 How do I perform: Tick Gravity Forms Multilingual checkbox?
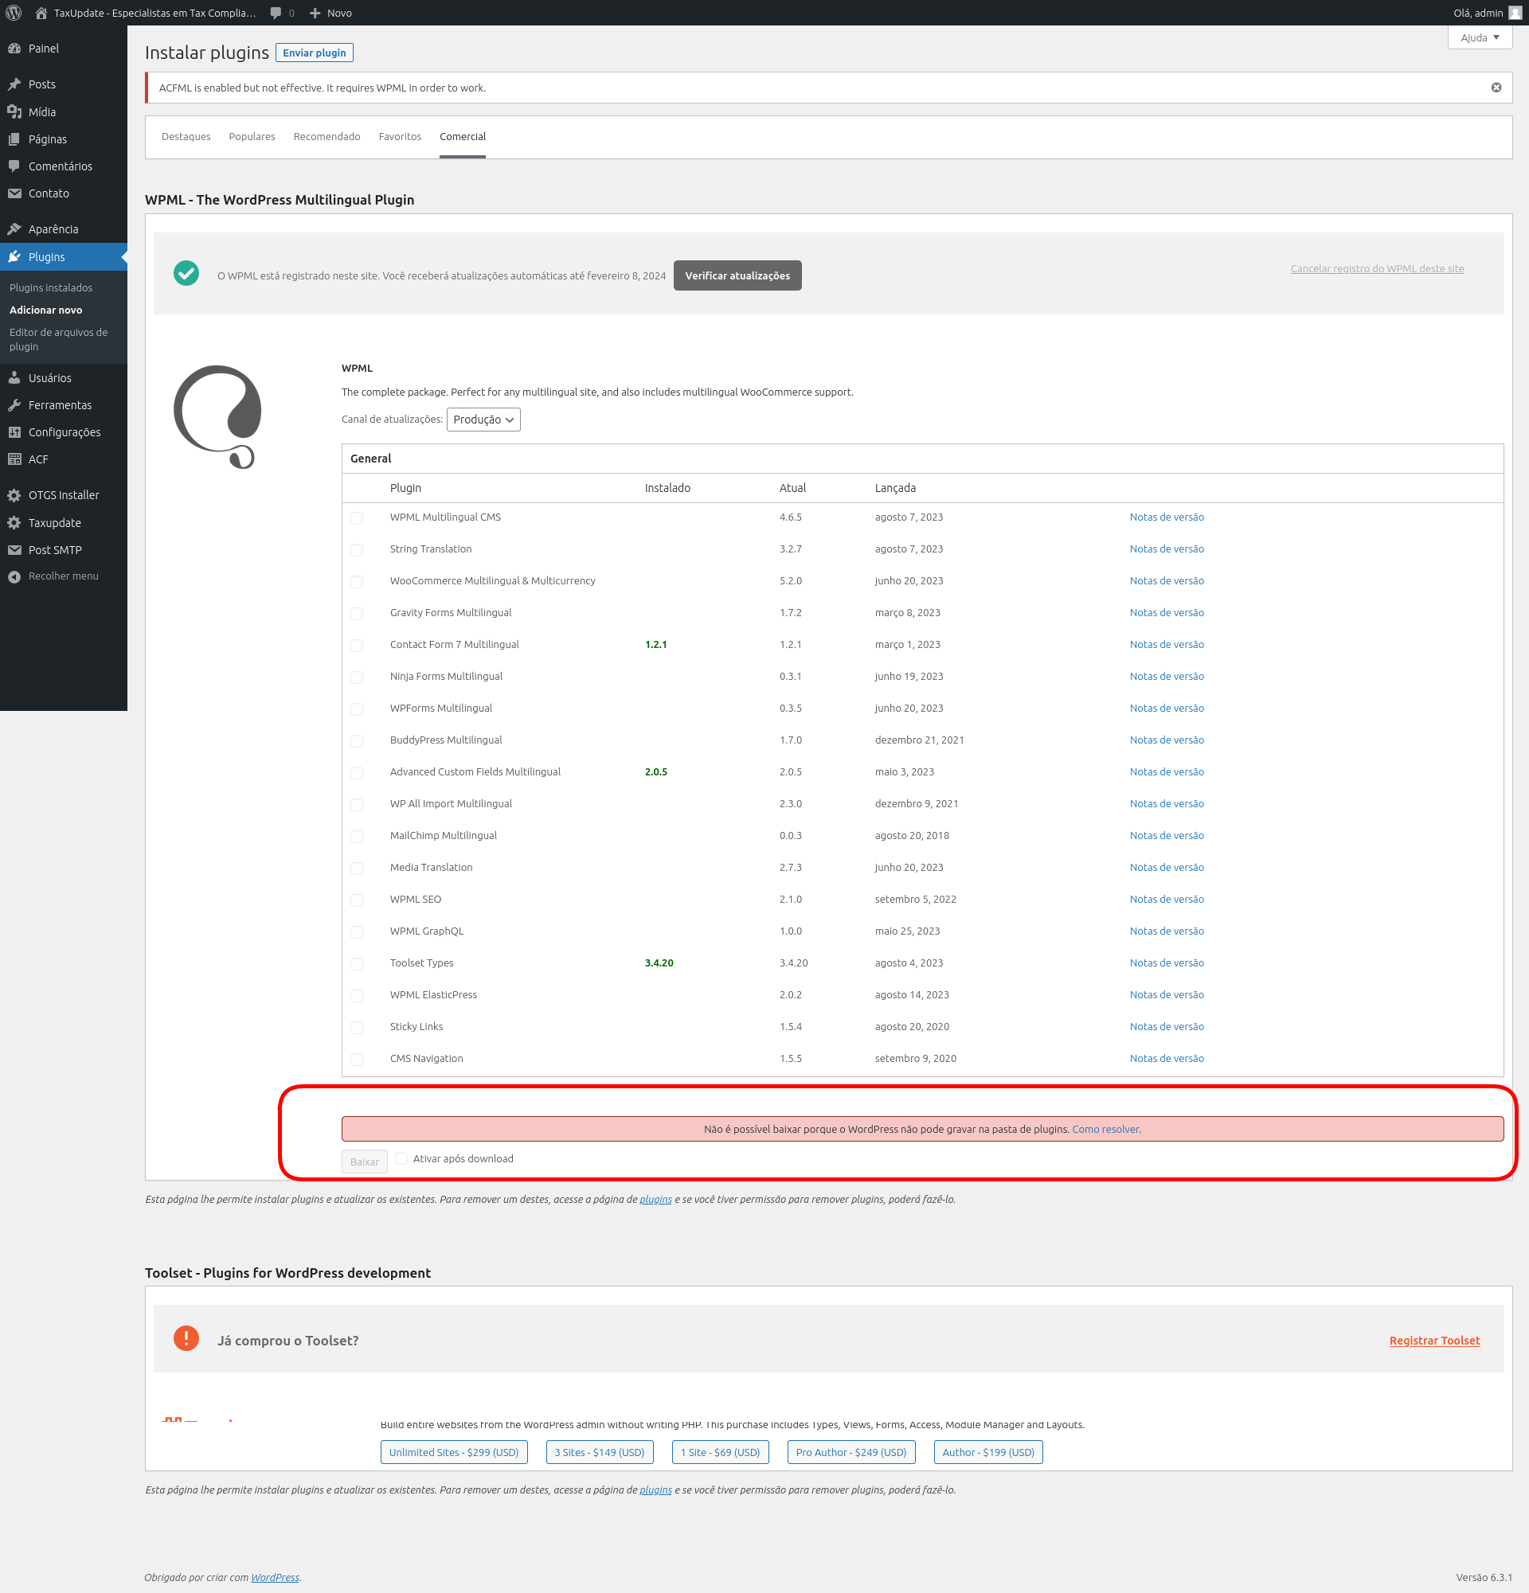pos(357,614)
